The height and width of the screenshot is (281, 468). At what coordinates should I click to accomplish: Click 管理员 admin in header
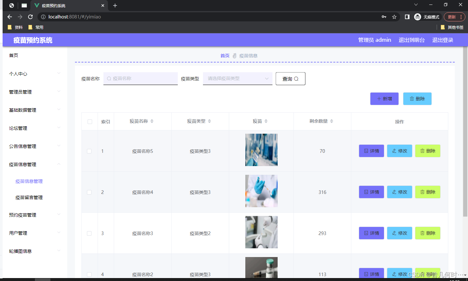[375, 40]
